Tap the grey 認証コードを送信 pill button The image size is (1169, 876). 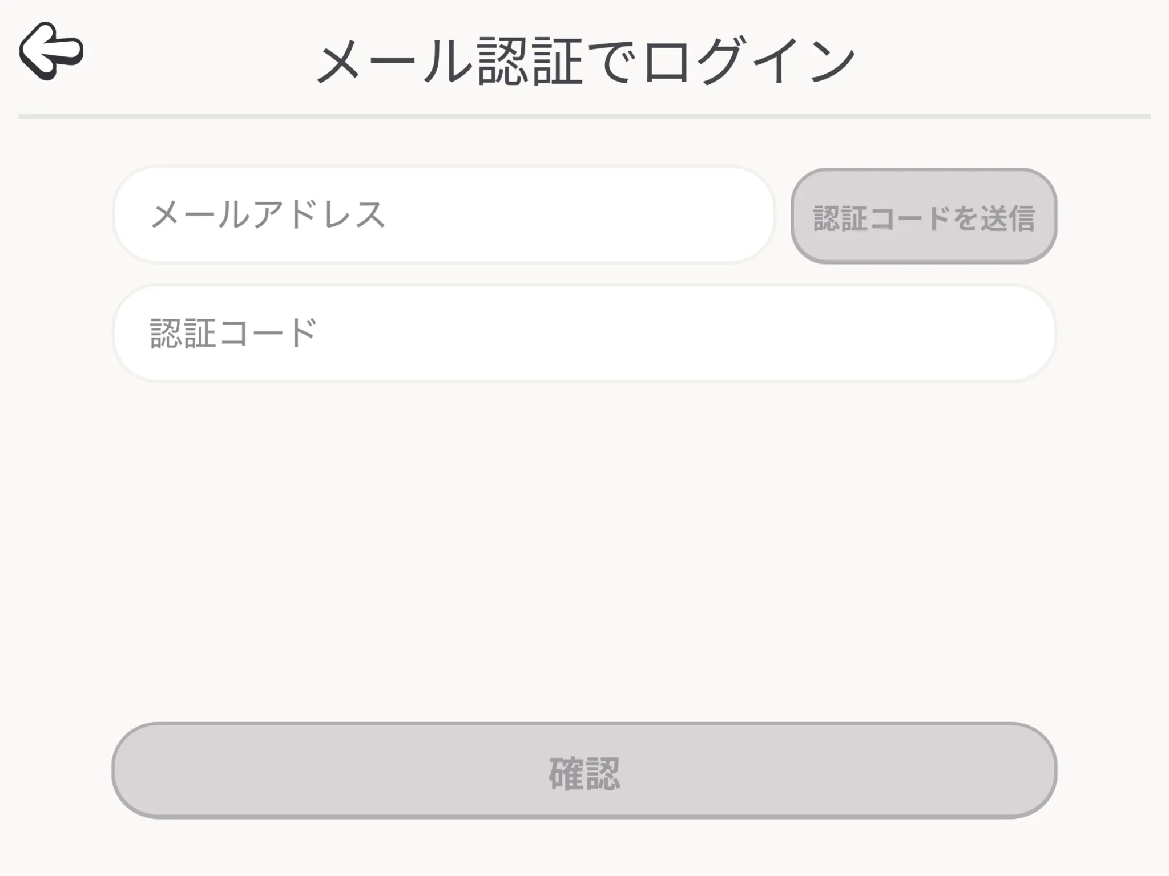924,216
